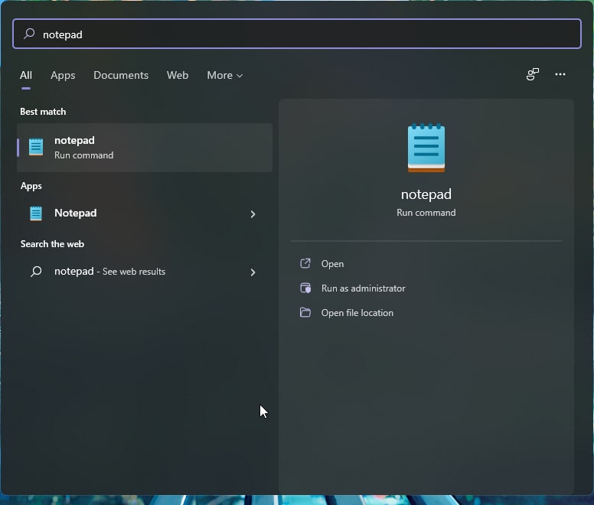Click notepad See web results entry
Image resolution: width=594 pixels, height=505 pixels.
(145, 272)
